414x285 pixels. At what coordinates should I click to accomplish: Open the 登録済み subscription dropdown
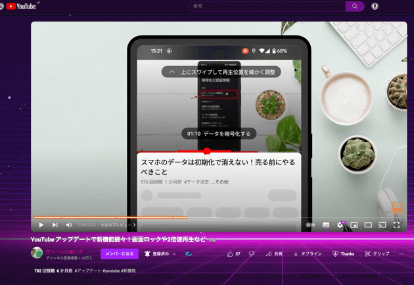click(160, 254)
